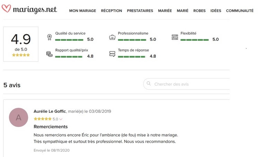
Task: Open the Robes menu
Action: click(x=199, y=11)
